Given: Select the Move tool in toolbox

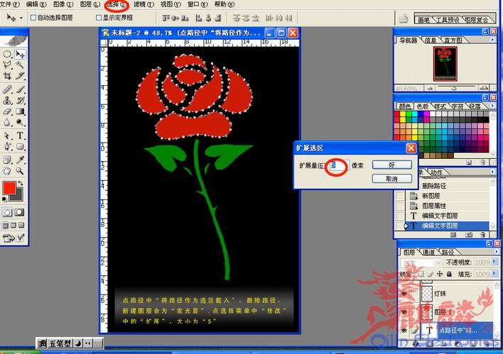Looking at the screenshot, I should click(x=21, y=54).
